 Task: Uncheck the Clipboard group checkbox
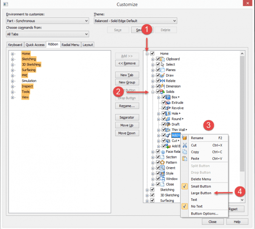coord(158,59)
